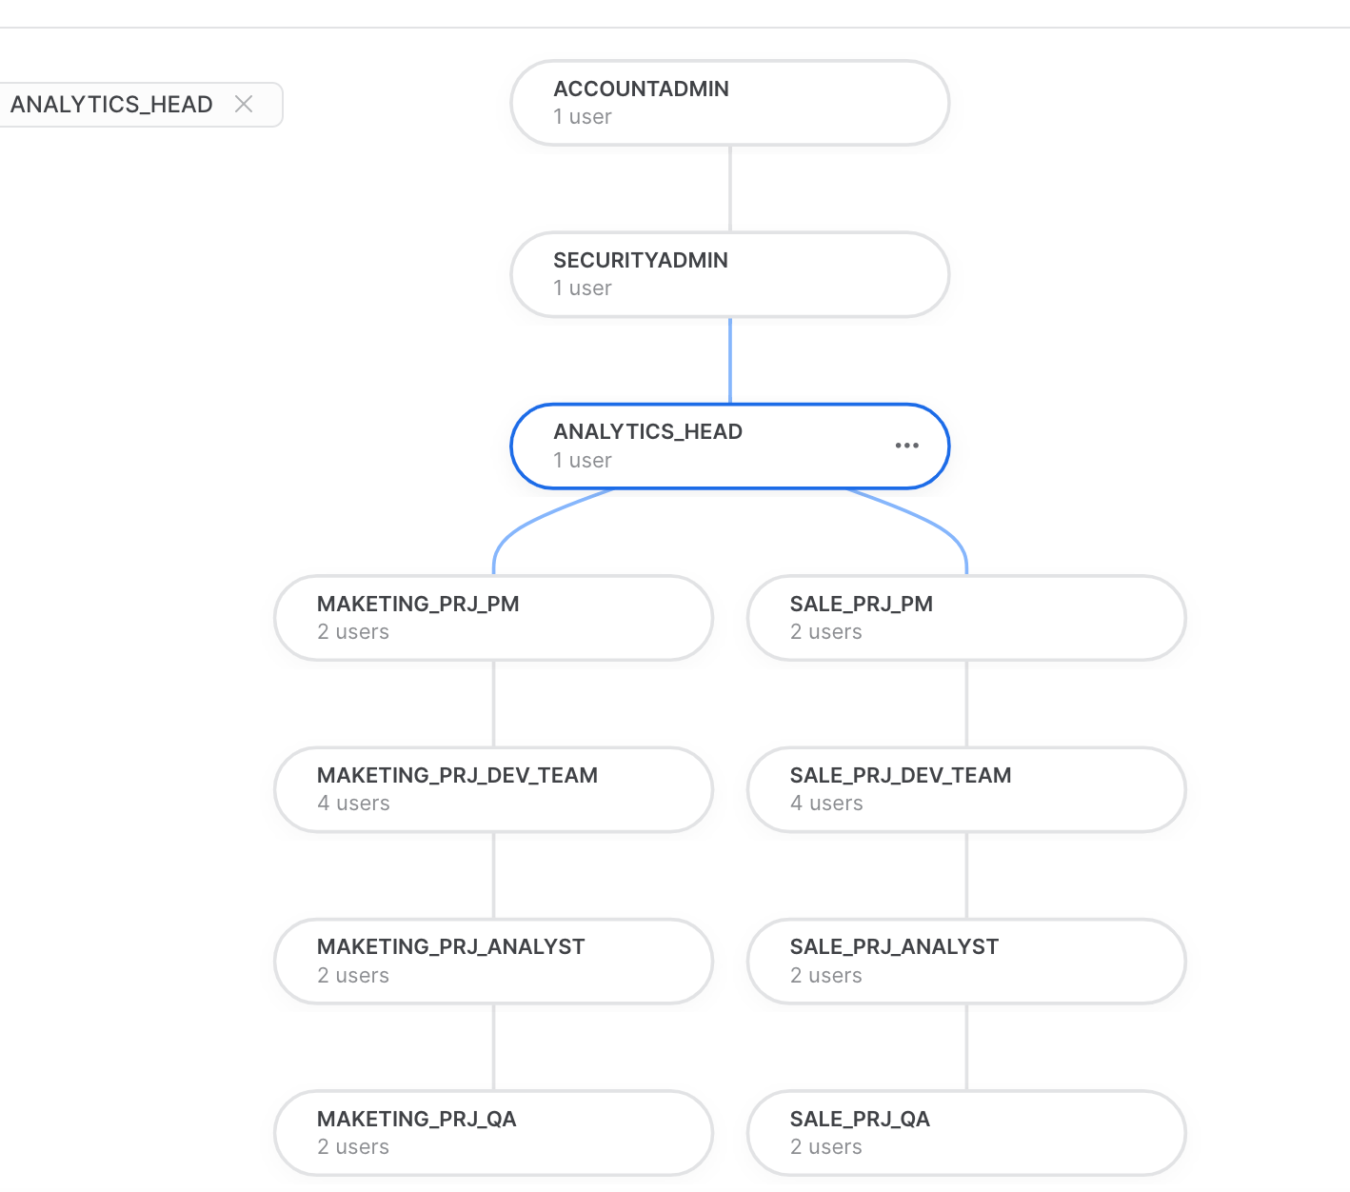Click "1 user" under SECURITYADMIN
Viewport: 1350px width, 1192px height.
coord(583,288)
